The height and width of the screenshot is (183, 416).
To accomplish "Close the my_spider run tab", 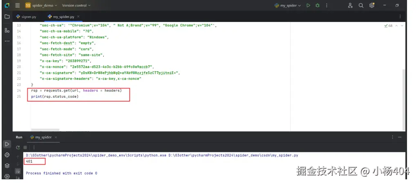I will click(x=56, y=137).
